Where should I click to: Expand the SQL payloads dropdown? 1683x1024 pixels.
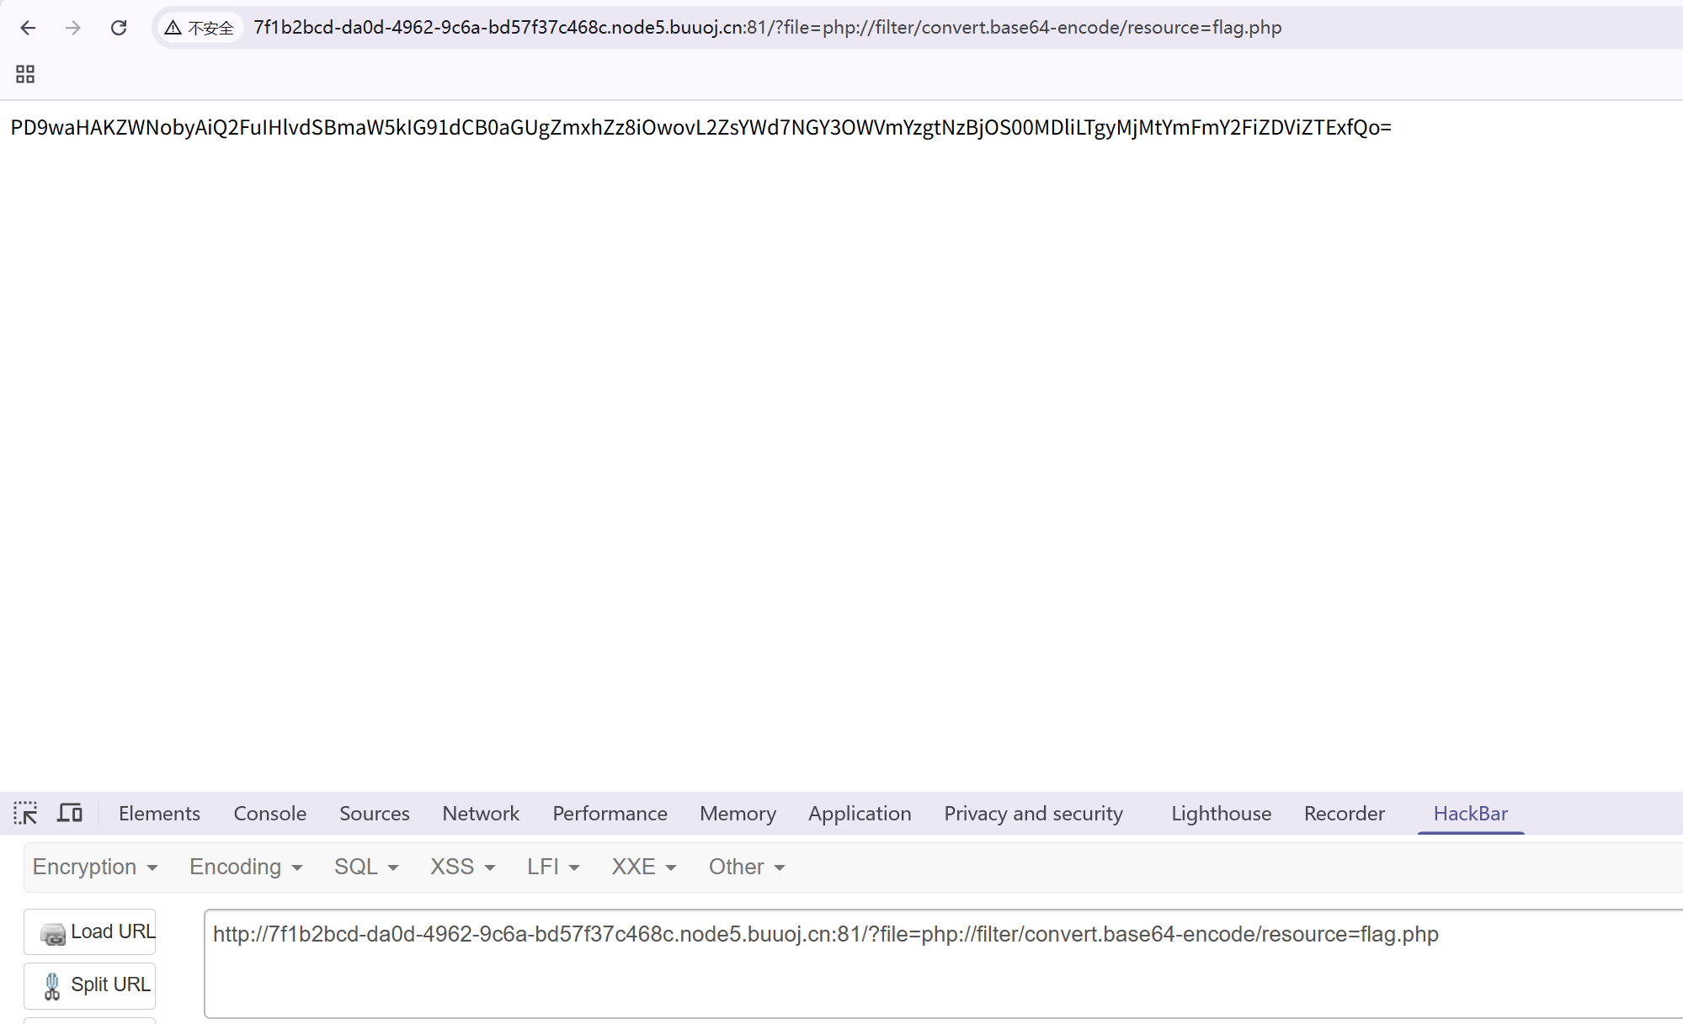365,867
